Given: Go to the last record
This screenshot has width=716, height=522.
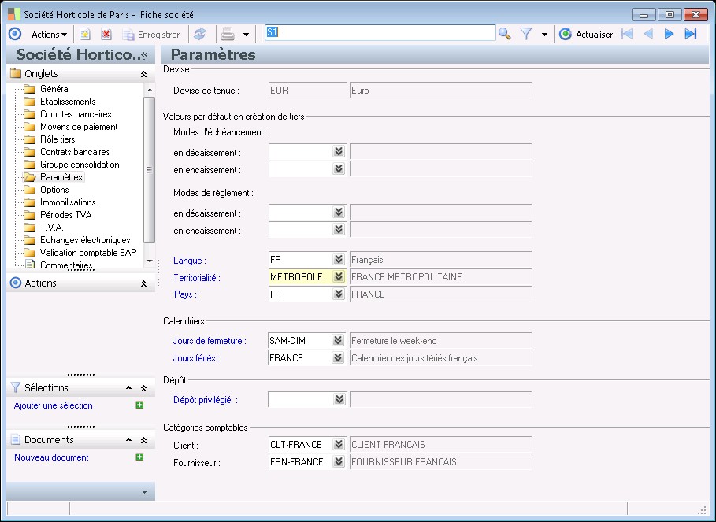Looking at the screenshot, I should [x=691, y=34].
